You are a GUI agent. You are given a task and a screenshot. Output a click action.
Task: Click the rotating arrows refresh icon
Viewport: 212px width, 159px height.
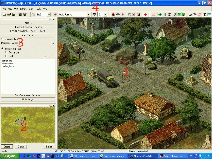pyautogui.click(x=129, y=14)
